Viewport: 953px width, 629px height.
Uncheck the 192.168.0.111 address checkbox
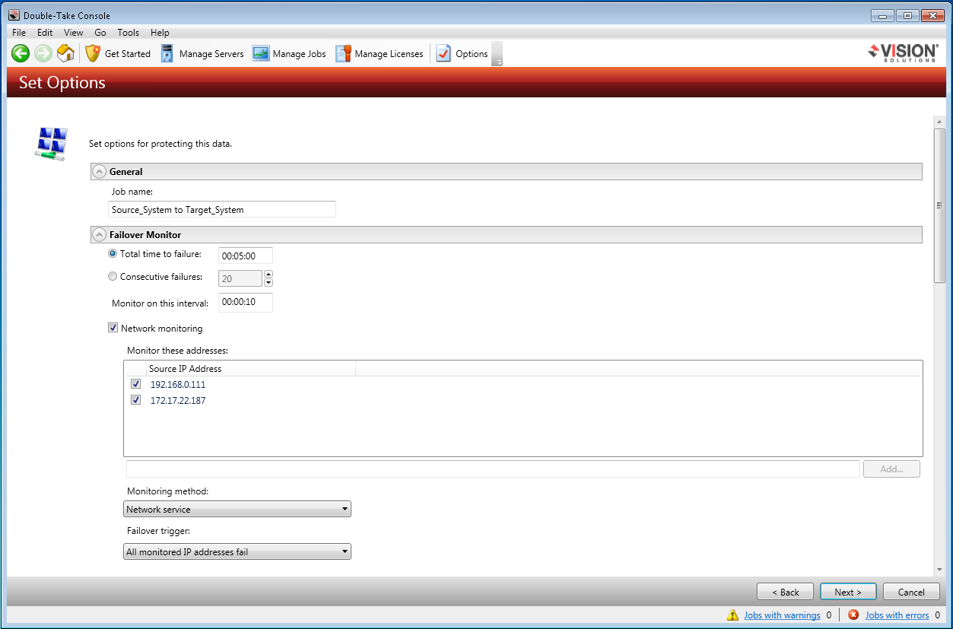(136, 384)
